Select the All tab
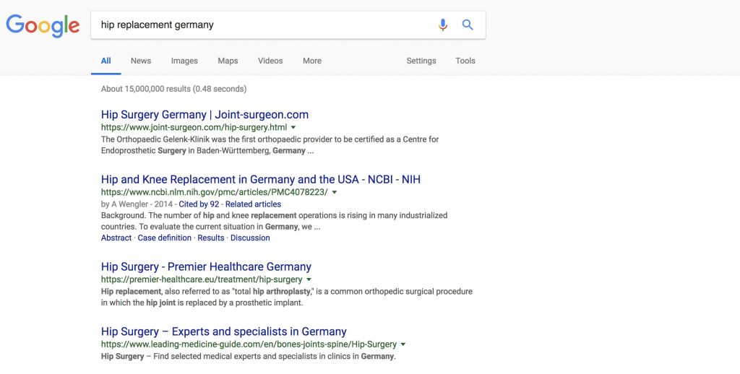The image size is (740, 374). pos(106,61)
